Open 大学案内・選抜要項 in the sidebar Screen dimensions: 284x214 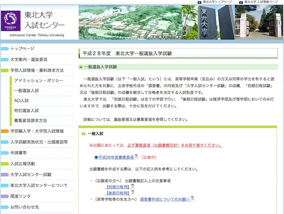tap(29, 59)
